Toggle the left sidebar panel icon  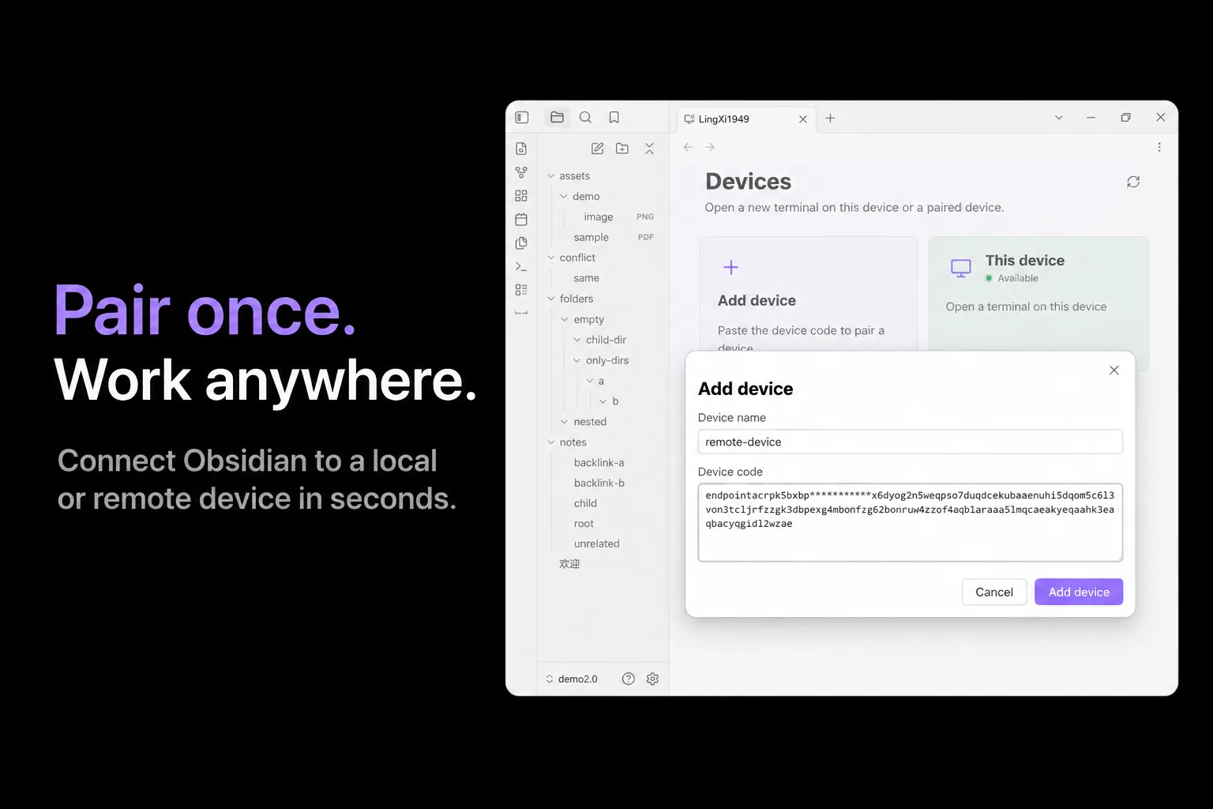pos(522,118)
